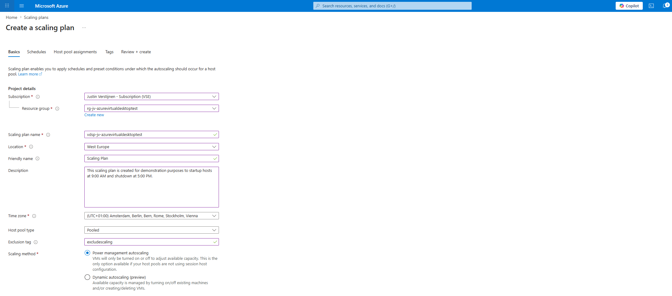Expand the Resource group dropdown
Screen dimensions: 672x296
tap(152, 108)
